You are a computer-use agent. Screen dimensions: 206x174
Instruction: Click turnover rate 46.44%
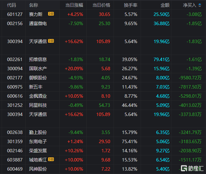point(130,105)
